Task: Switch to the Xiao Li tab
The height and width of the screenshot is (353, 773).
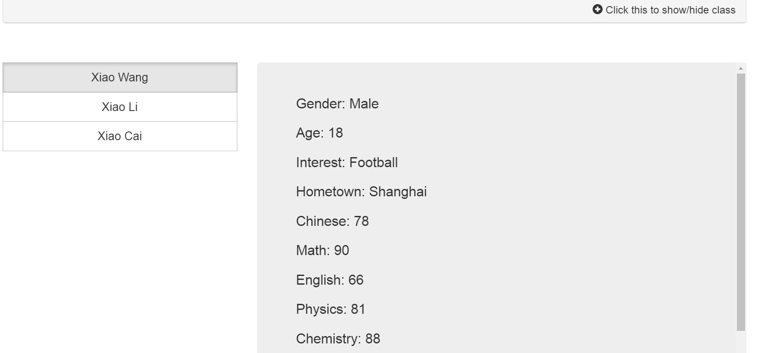Action: [x=120, y=107]
